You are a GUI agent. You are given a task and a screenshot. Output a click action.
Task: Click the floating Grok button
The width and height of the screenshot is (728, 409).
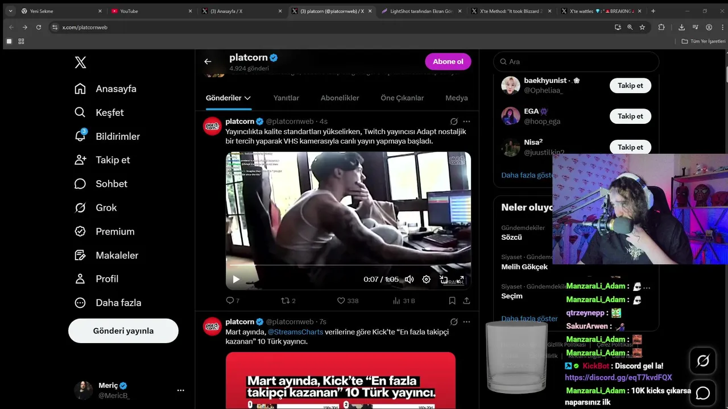pyautogui.click(x=703, y=360)
